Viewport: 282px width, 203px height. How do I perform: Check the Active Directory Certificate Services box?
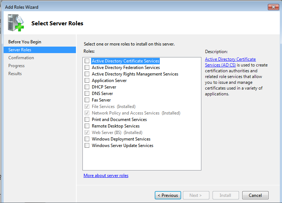[87, 61]
